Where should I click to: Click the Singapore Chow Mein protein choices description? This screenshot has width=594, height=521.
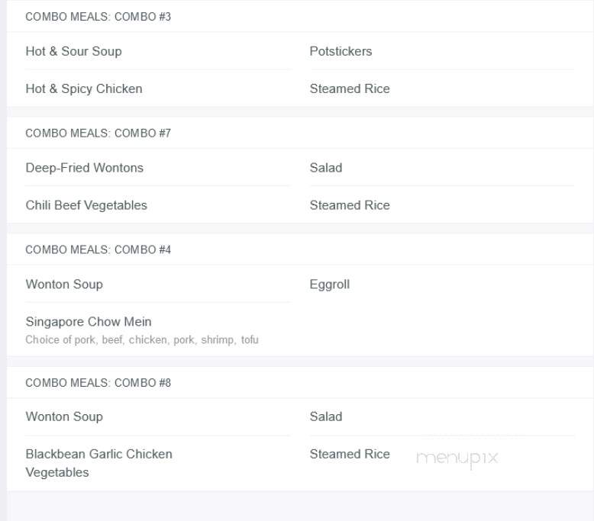click(142, 339)
